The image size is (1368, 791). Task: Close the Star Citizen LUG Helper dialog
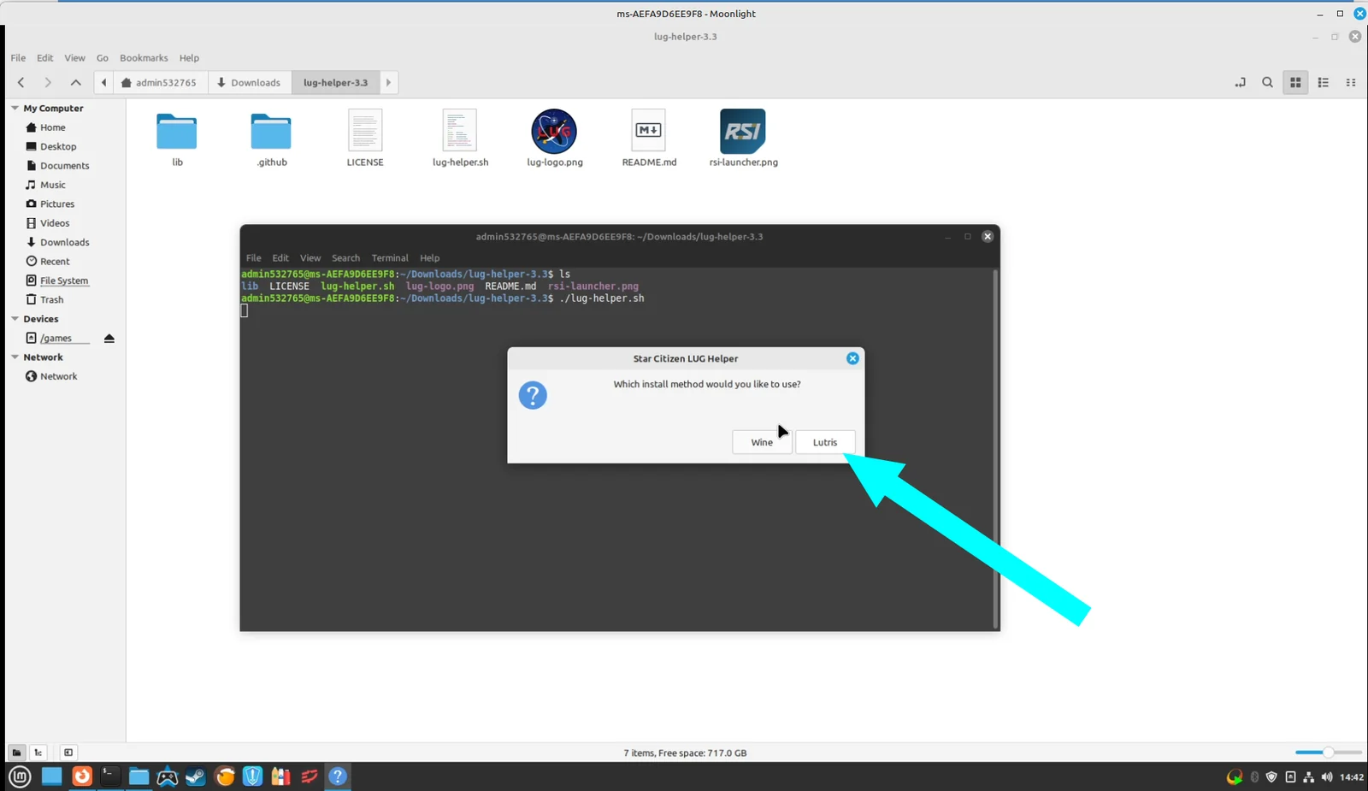pos(852,358)
